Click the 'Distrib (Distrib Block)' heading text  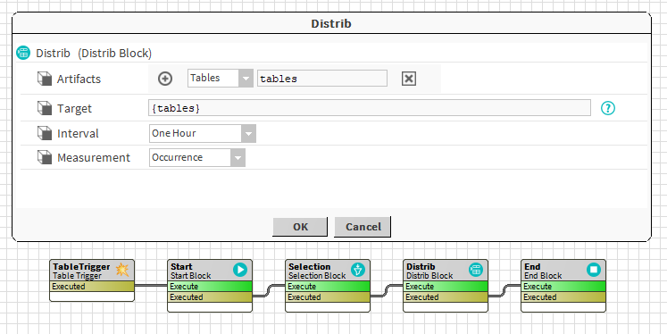(x=94, y=54)
